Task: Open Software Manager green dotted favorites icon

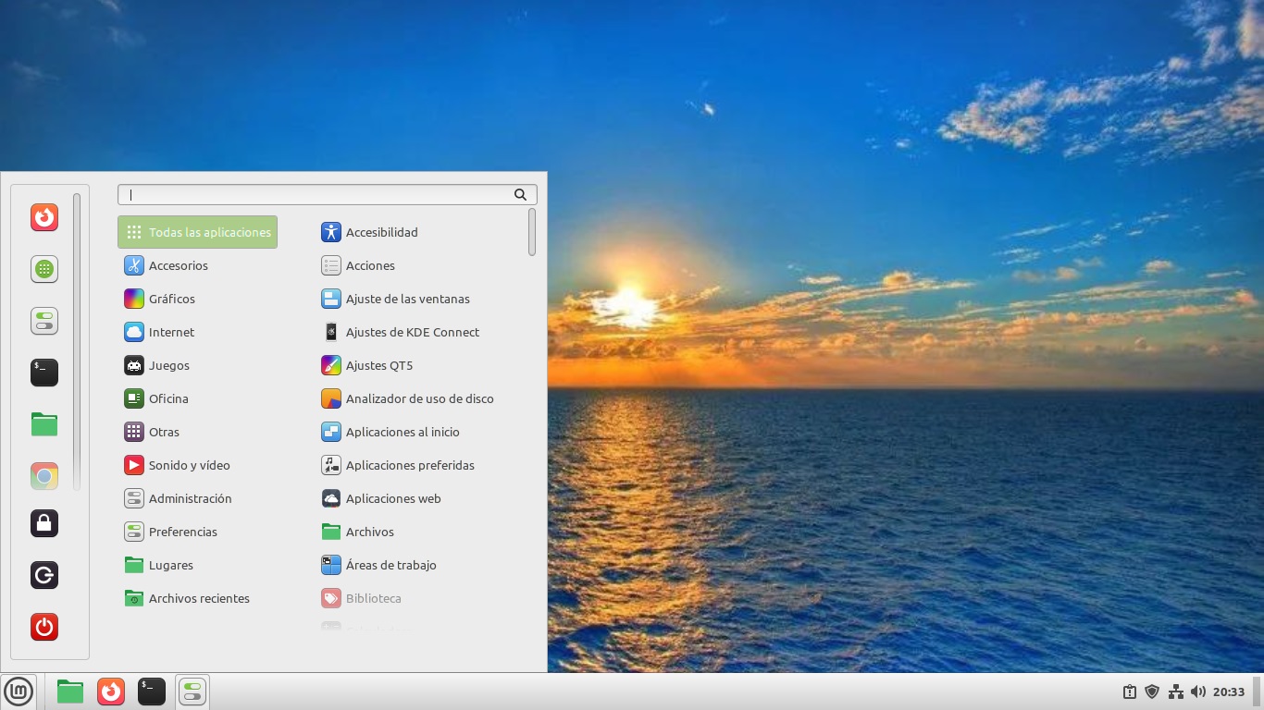Action: 44,269
